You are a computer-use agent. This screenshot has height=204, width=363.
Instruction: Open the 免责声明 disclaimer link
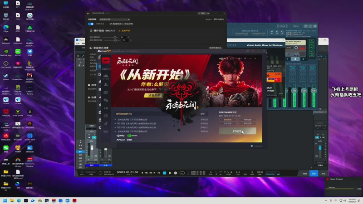(x=124, y=31)
